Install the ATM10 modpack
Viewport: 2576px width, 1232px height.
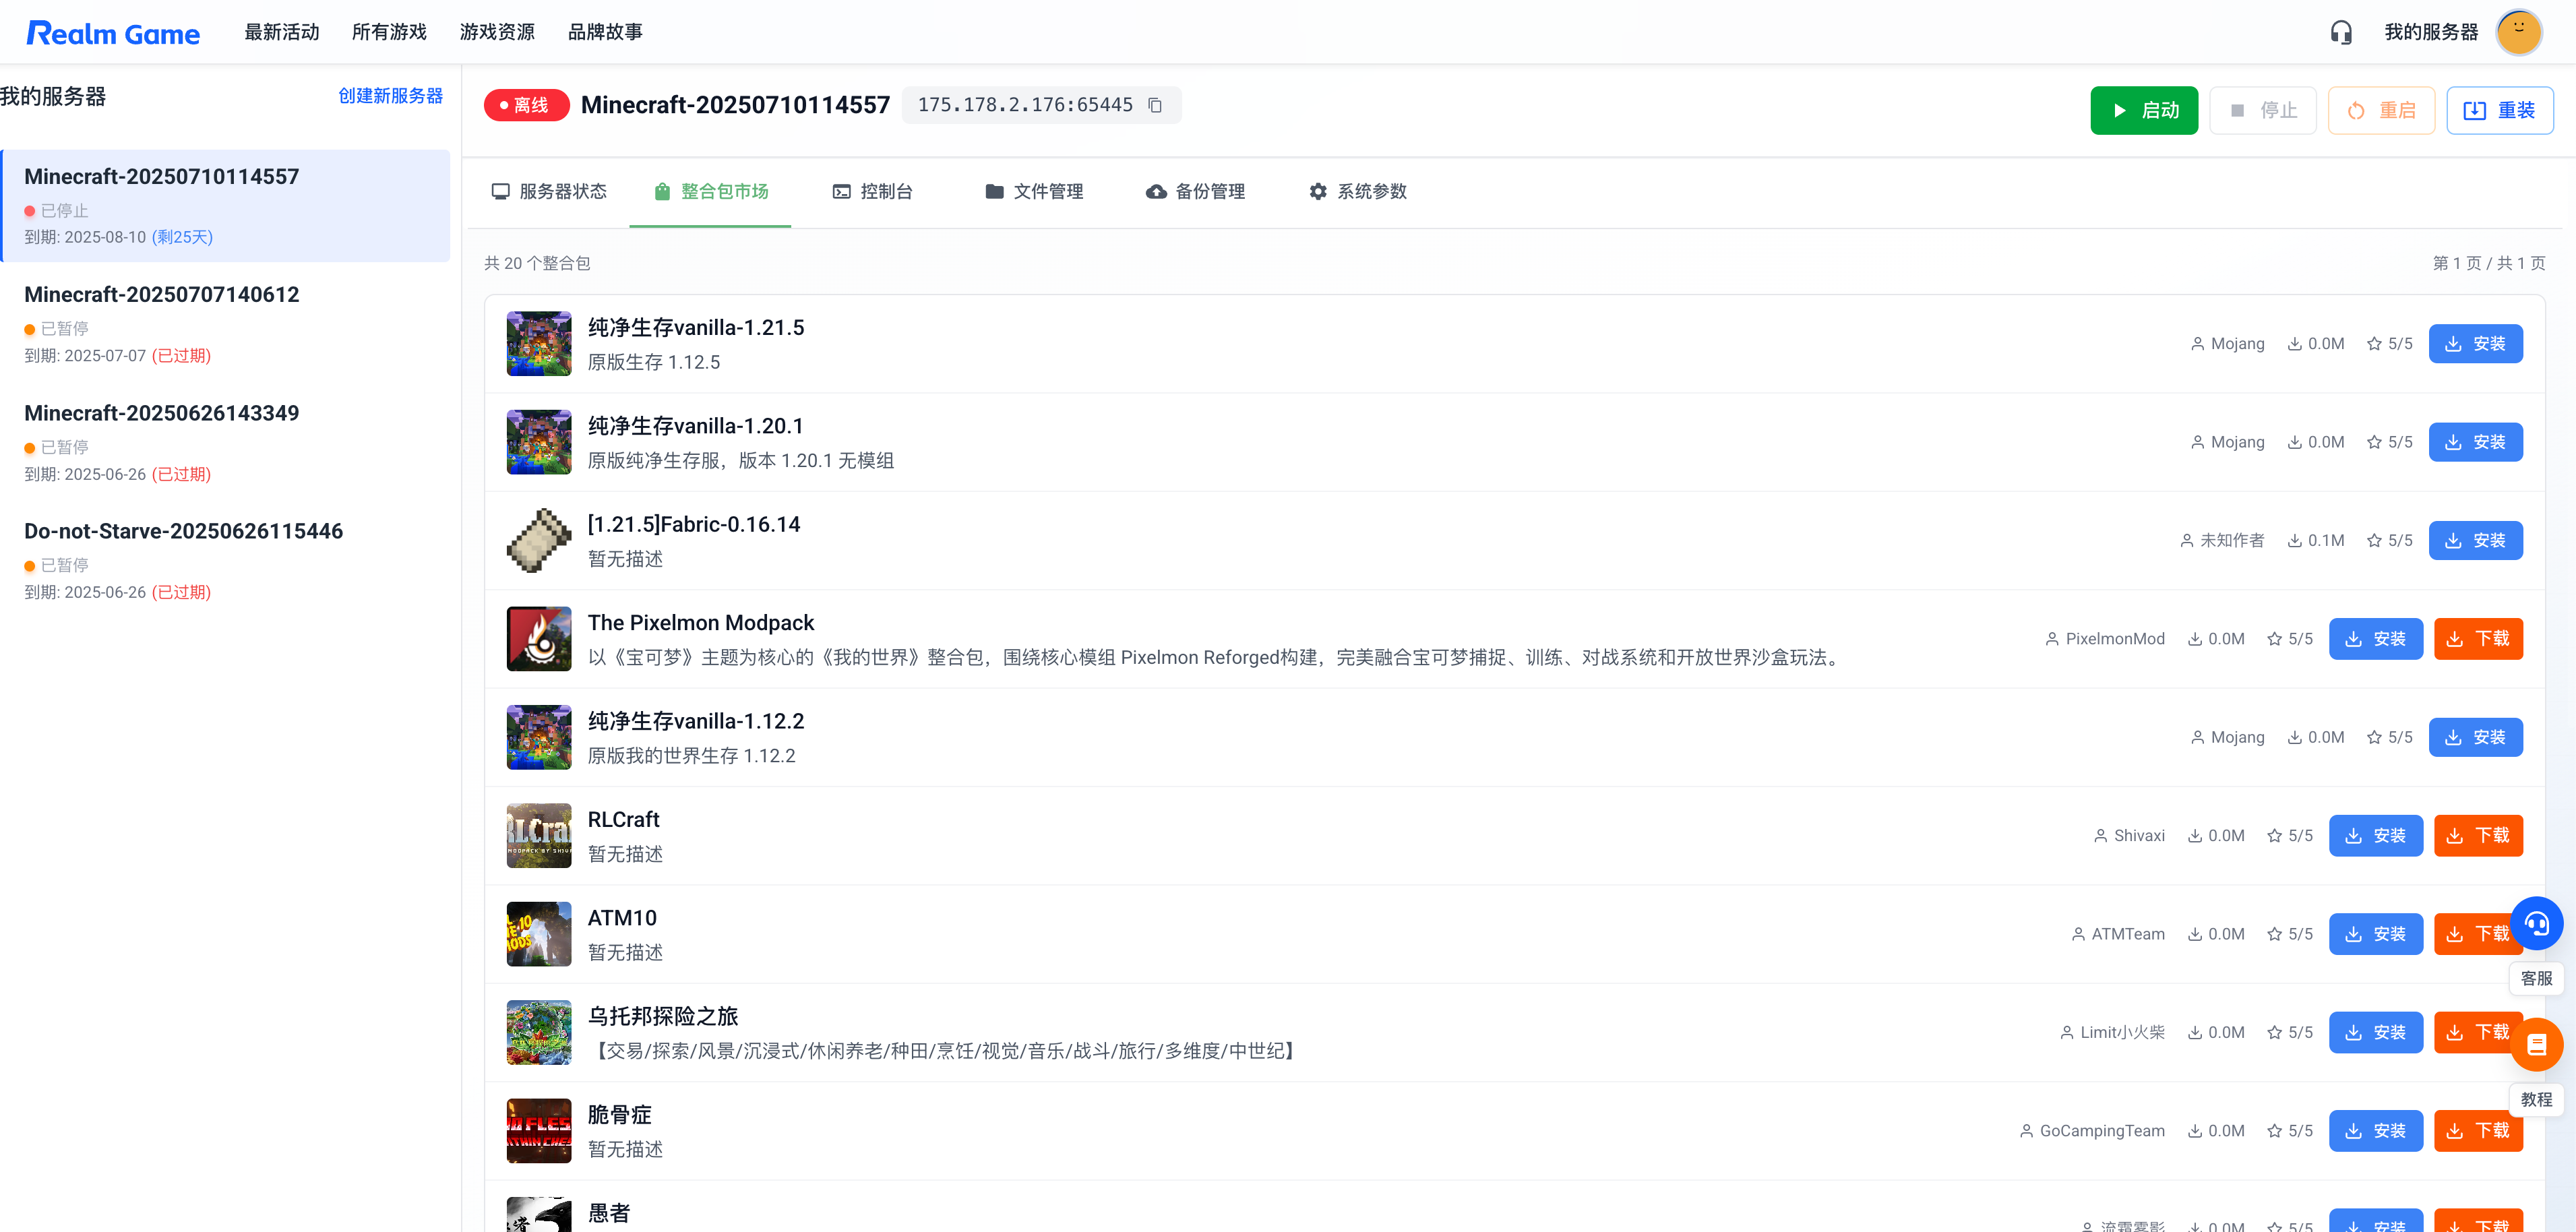tap(2375, 934)
